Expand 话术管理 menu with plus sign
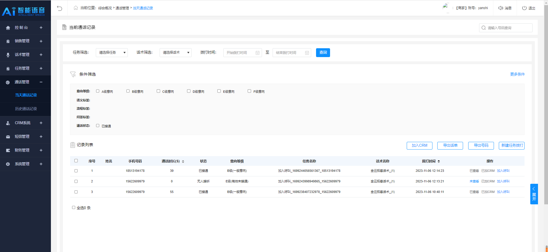Image resolution: width=548 pixels, height=252 pixels. [x=41, y=55]
